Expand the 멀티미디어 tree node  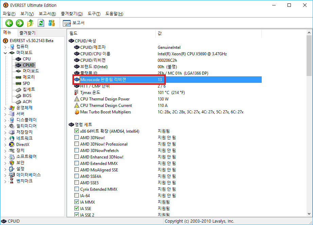click(x=5, y=126)
